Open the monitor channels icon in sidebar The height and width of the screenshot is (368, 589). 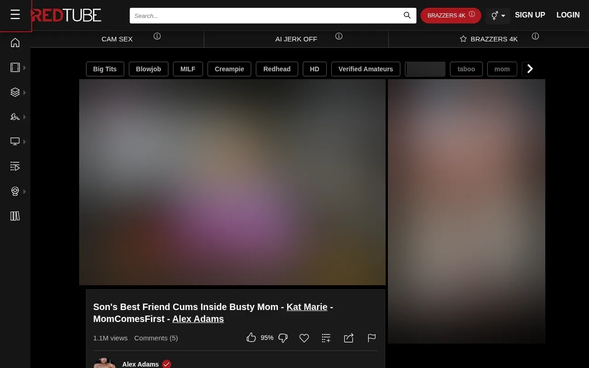pyautogui.click(x=15, y=142)
